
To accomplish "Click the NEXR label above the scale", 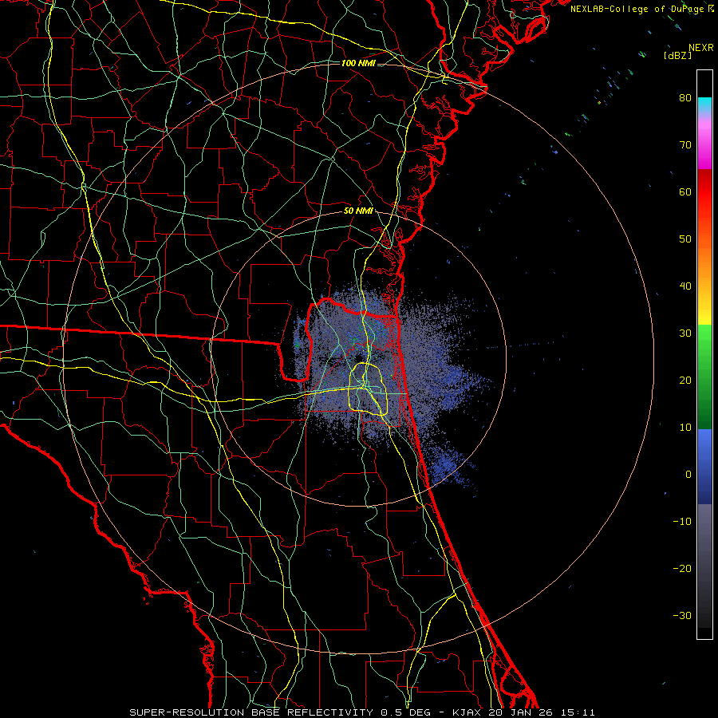I will pyautogui.click(x=700, y=48).
